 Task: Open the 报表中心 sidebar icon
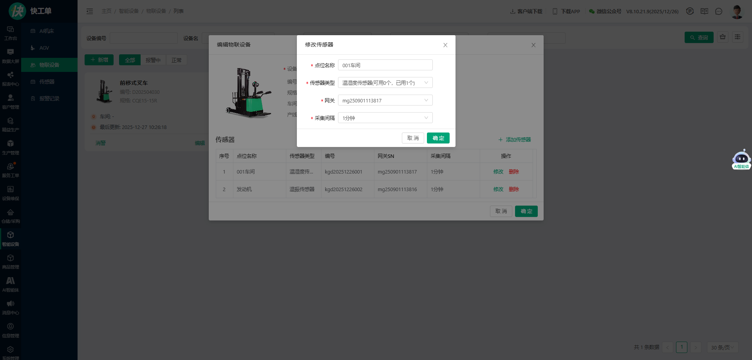11,79
